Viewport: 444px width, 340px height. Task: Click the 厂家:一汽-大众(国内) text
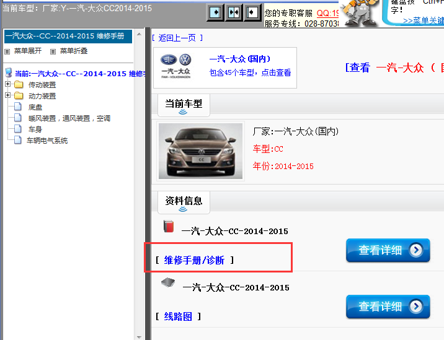(295, 131)
